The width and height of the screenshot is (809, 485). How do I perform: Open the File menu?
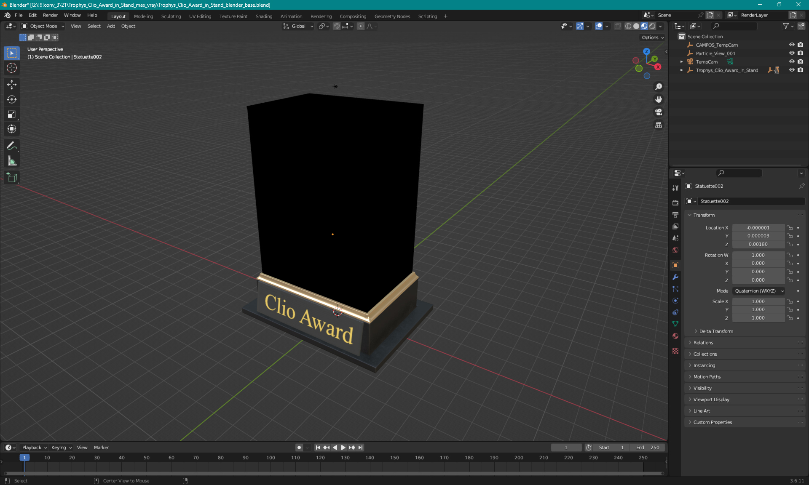click(x=19, y=15)
